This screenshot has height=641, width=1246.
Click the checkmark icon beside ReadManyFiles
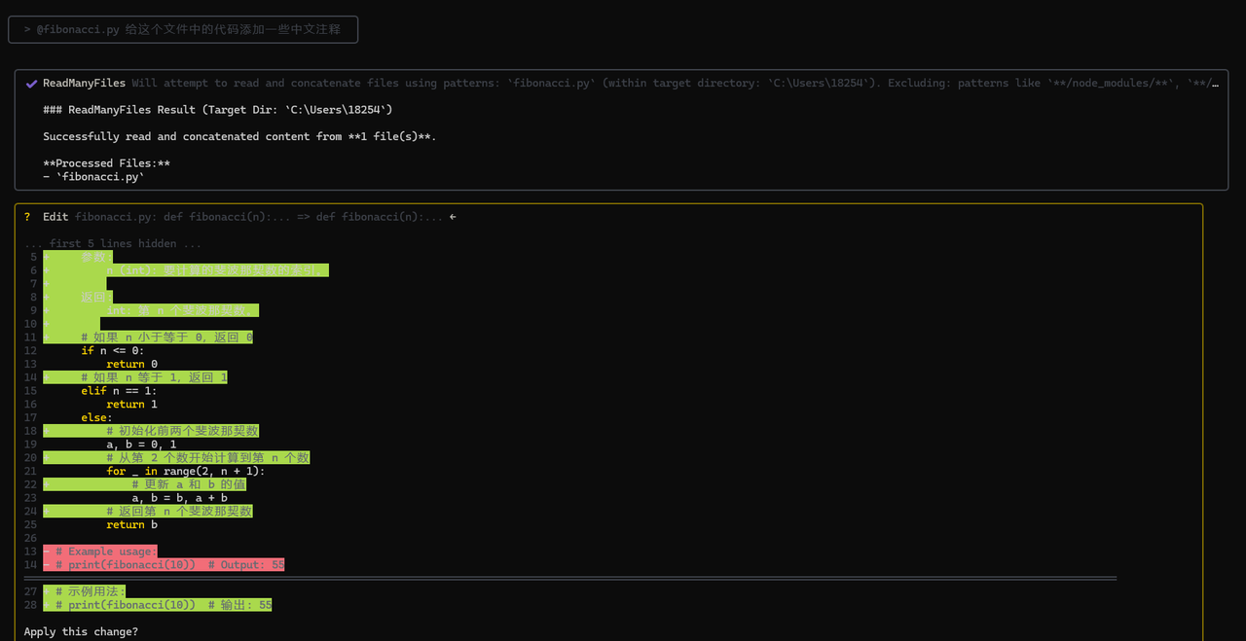click(x=31, y=84)
